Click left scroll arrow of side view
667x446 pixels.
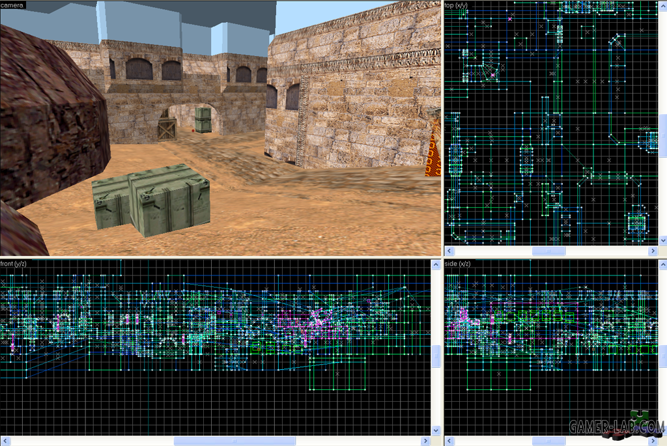pos(449,441)
